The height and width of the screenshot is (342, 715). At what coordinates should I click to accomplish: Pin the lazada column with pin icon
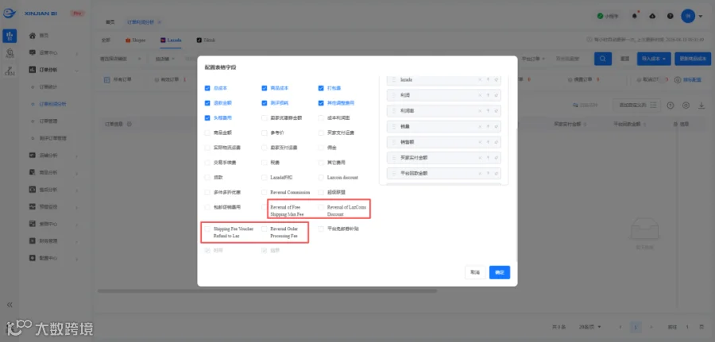pos(496,79)
